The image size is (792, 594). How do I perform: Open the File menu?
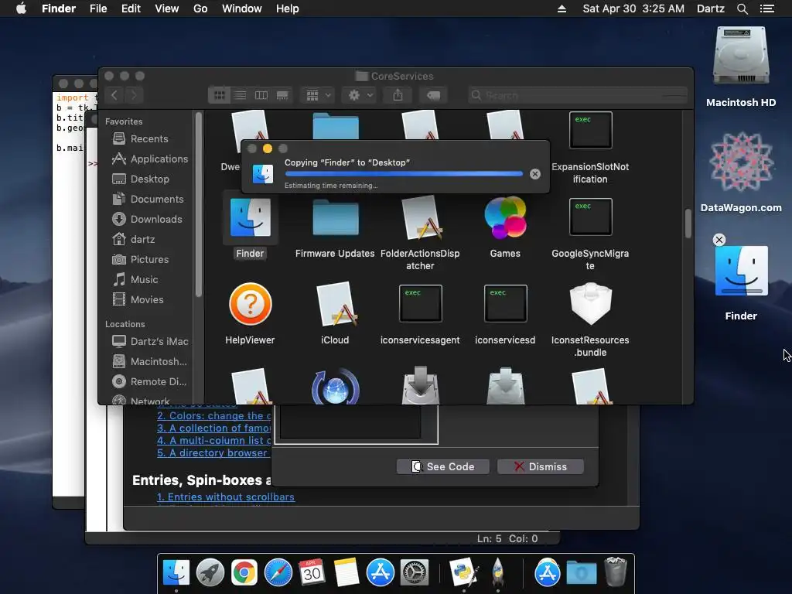click(x=98, y=9)
